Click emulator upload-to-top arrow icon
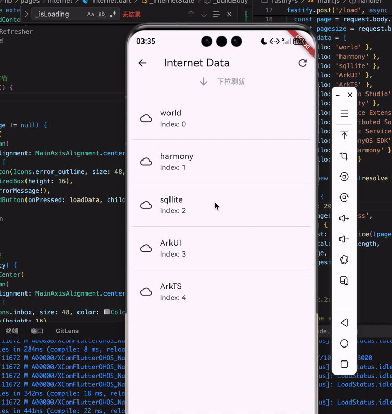The image size is (392, 414). tap(344, 135)
